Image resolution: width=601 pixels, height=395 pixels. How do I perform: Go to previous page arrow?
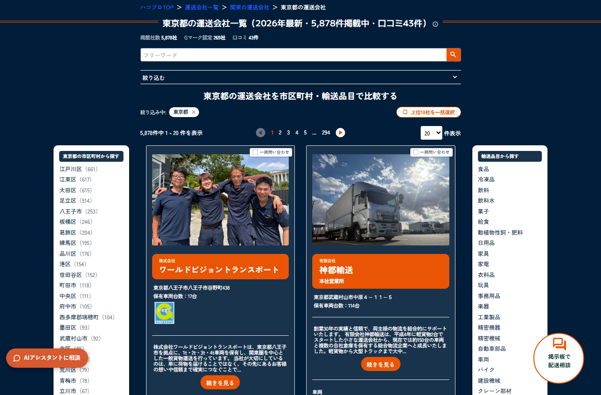pyautogui.click(x=261, y=133)
